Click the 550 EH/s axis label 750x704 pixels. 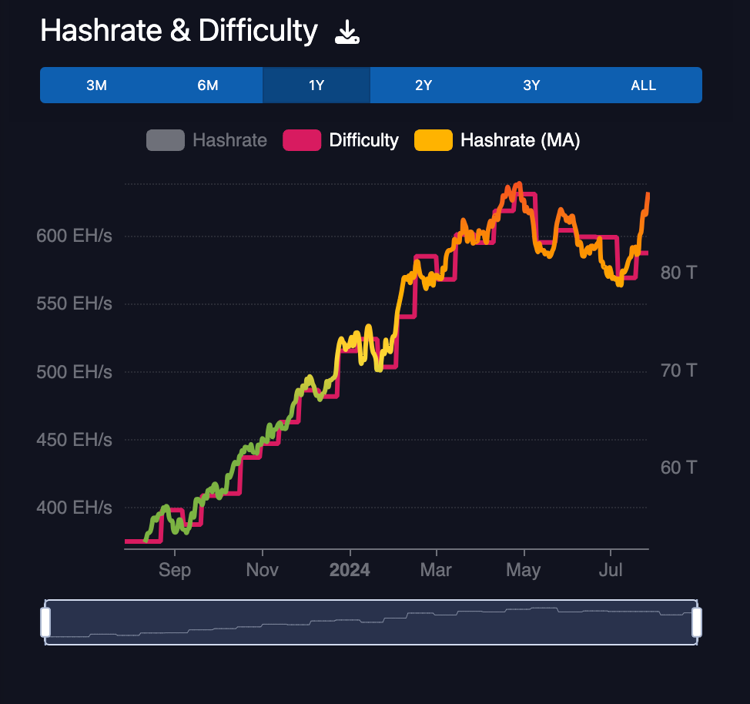[74, 303]
